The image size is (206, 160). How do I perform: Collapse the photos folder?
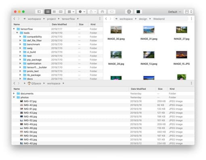tap(14, 97)
